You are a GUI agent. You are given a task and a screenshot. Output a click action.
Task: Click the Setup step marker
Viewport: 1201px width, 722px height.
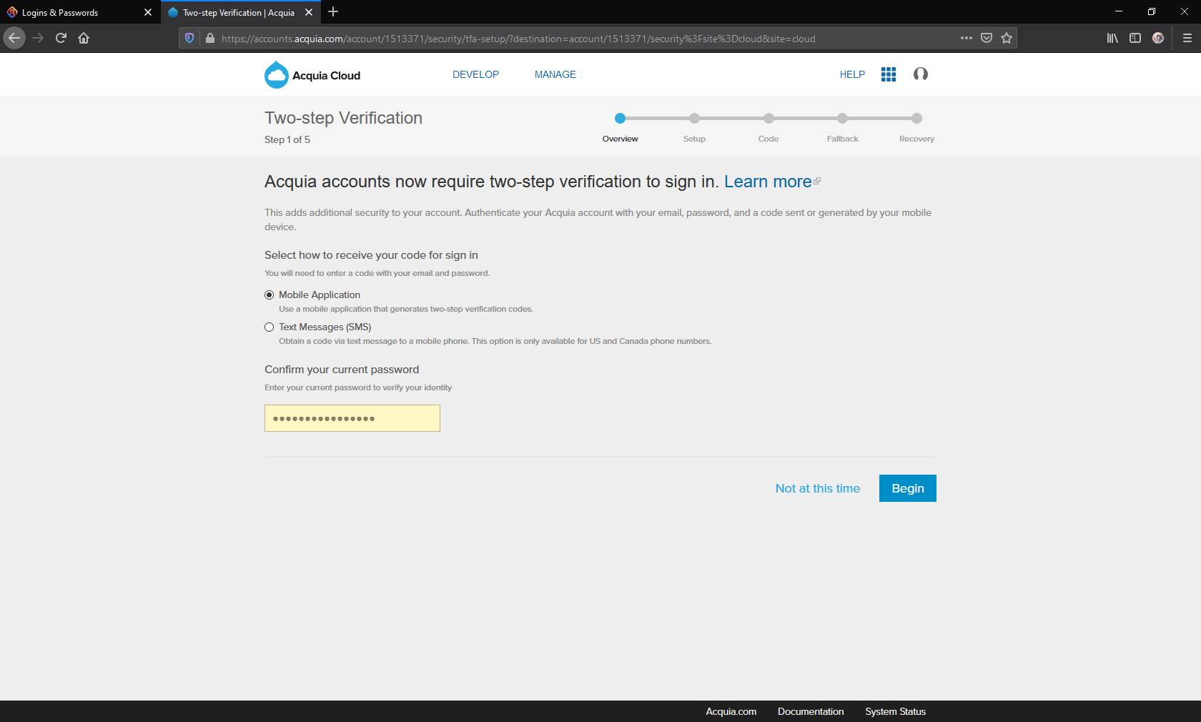(694, 118)
